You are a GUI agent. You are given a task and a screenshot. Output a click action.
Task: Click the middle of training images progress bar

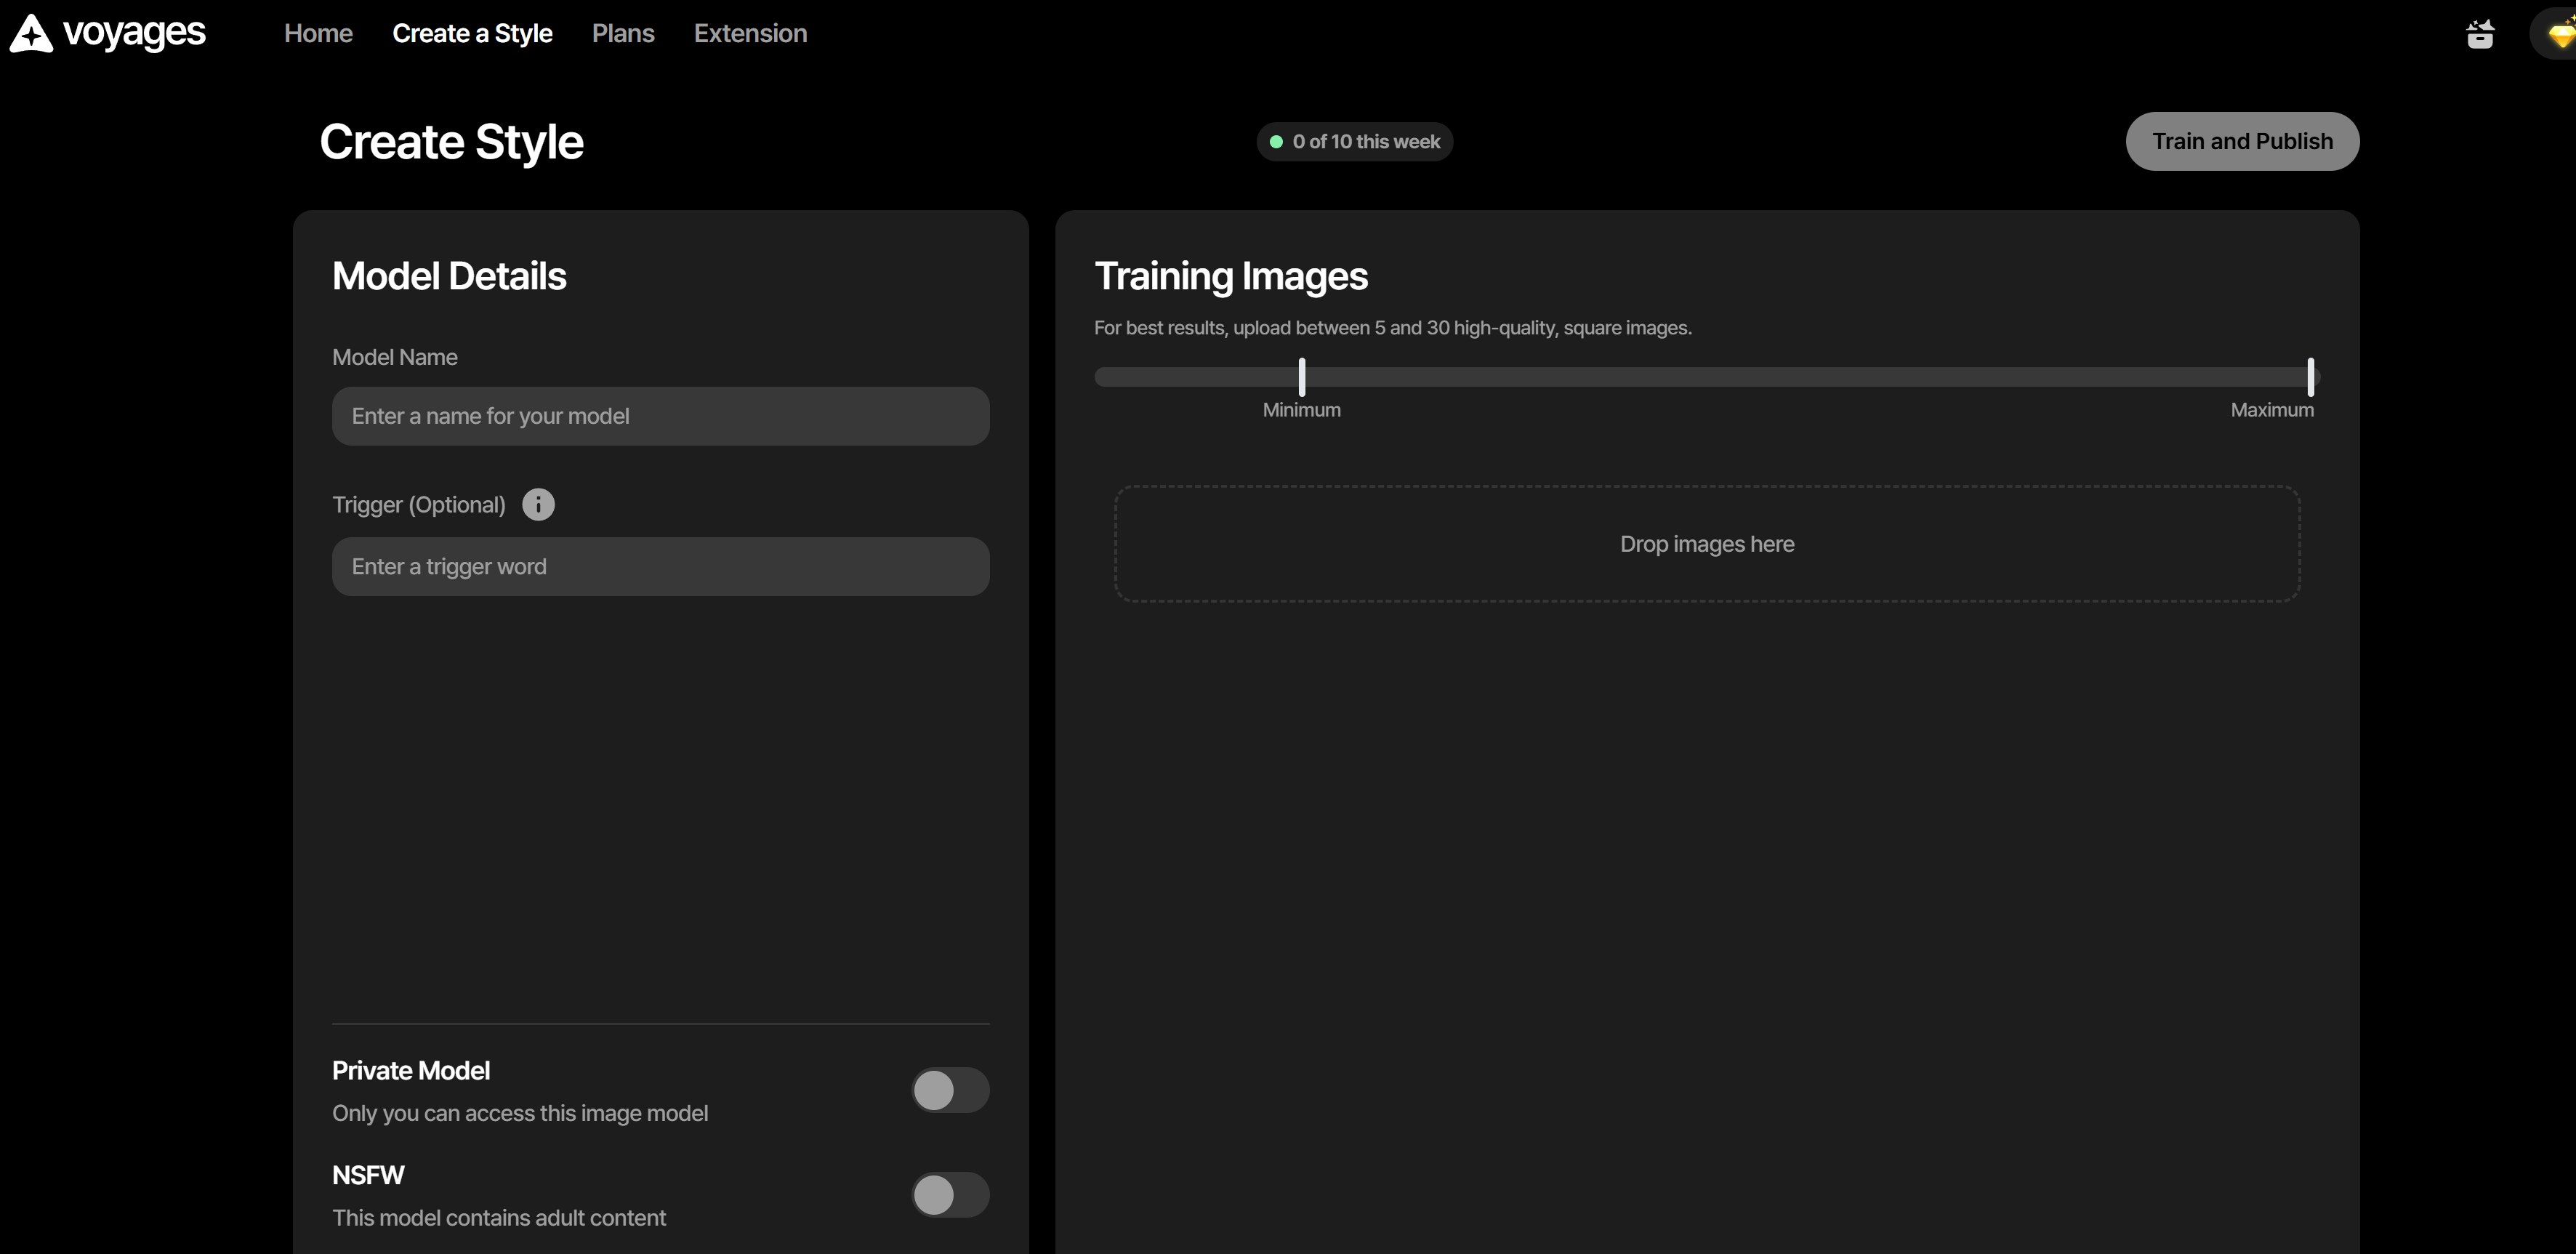pos(1706,377)
